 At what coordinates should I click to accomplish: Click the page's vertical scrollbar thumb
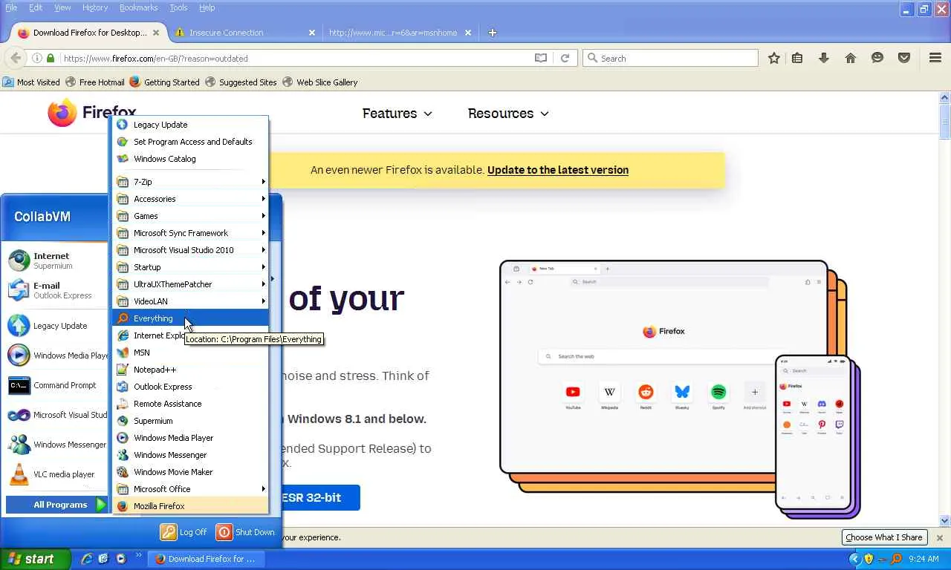click(x=945, y=121)
